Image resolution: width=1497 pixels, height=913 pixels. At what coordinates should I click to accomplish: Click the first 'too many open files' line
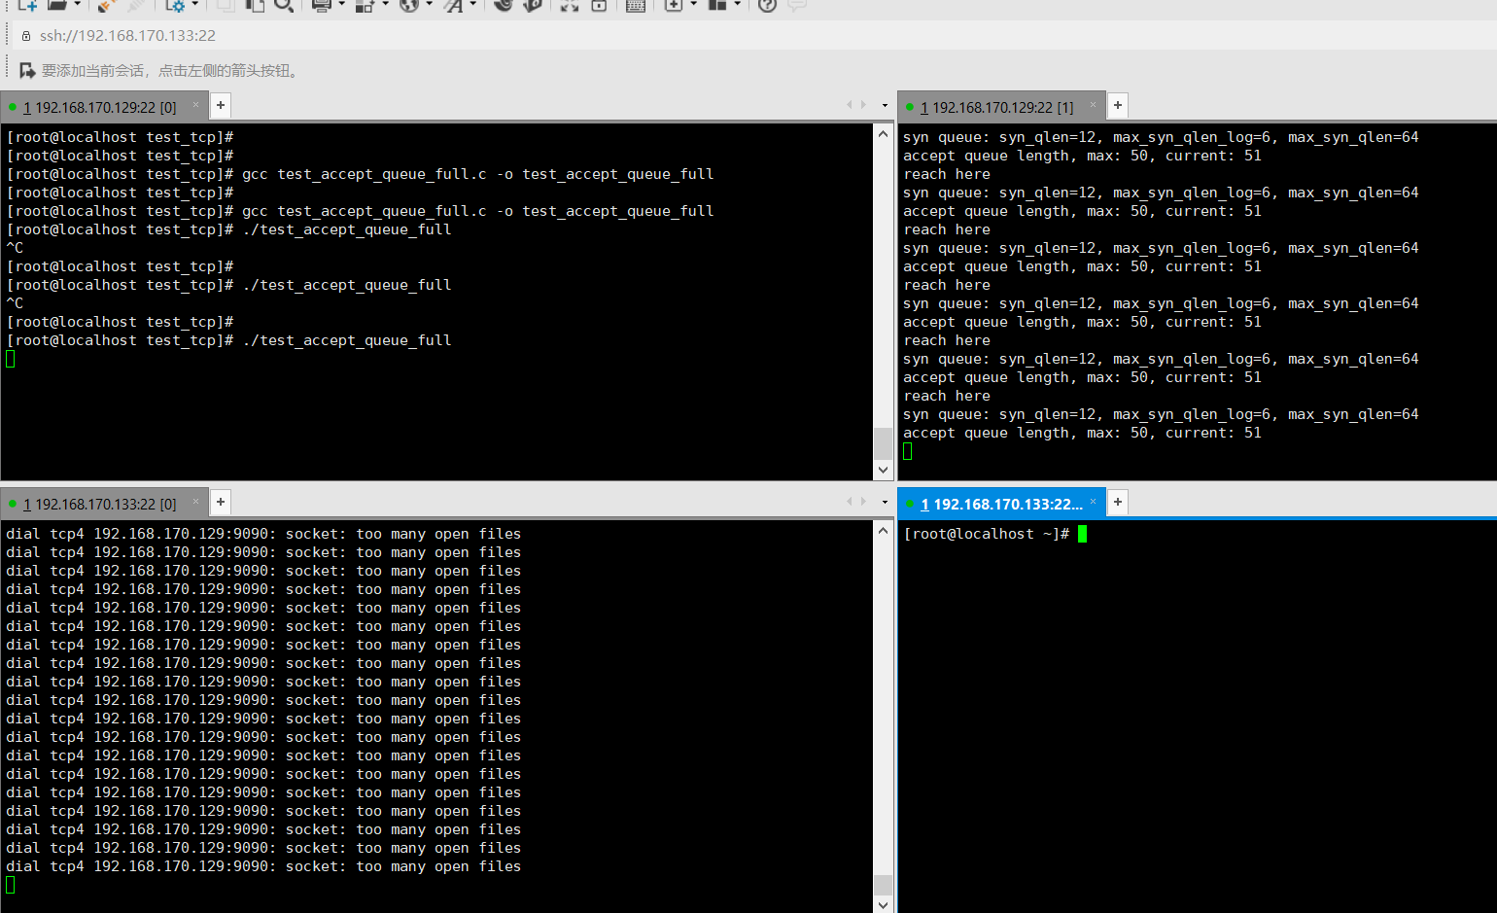[263, 534]
